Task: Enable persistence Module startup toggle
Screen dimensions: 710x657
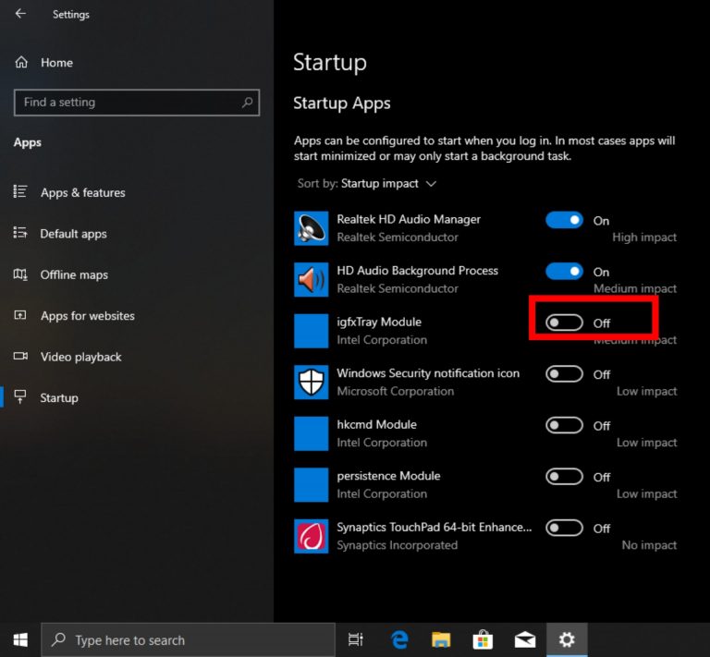Action: pos(564,477)
